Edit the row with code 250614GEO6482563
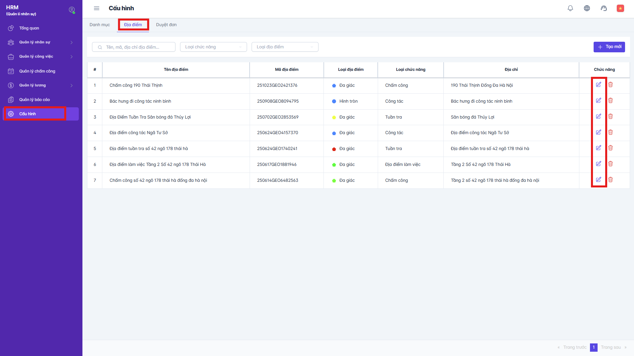Viewport: 634px width, 356px height. point(598,180)
